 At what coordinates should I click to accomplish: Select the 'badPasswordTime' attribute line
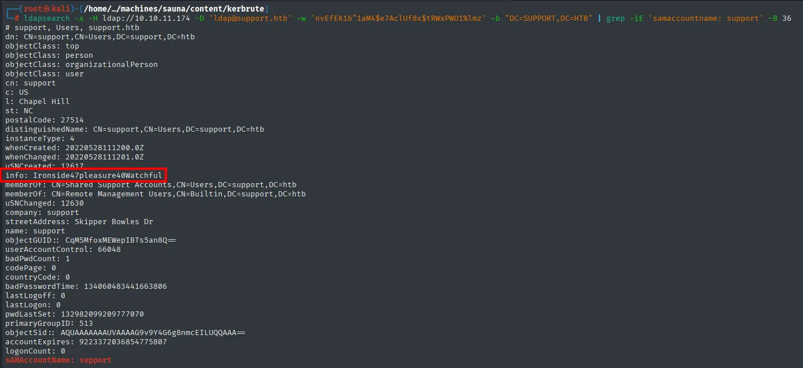pos(86,287)
